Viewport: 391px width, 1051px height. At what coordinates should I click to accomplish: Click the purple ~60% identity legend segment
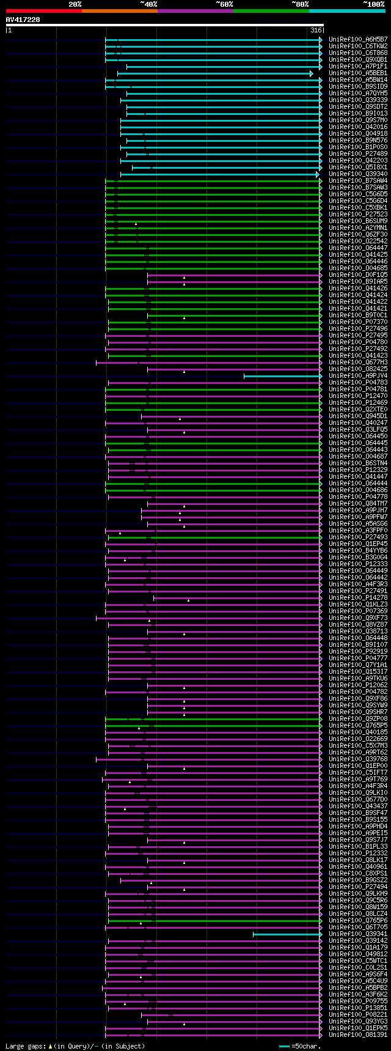(195, 10)
